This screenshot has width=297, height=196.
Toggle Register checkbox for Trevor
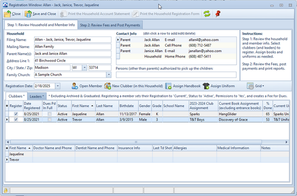pos(16,119)
